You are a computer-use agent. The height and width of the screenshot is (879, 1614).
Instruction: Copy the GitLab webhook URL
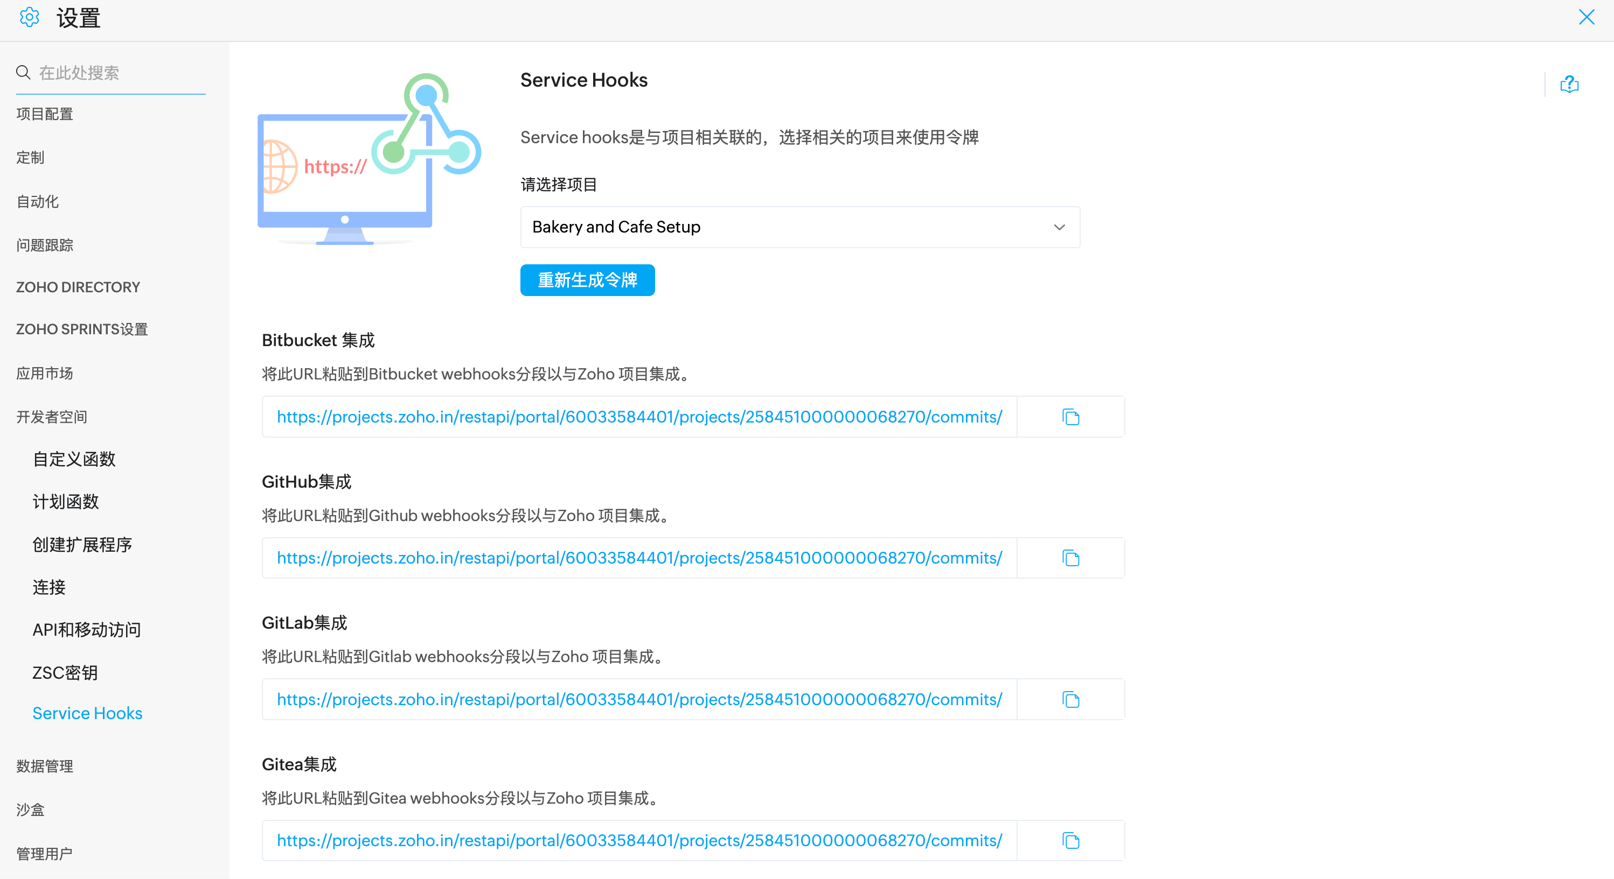[x=1071, y=699]
